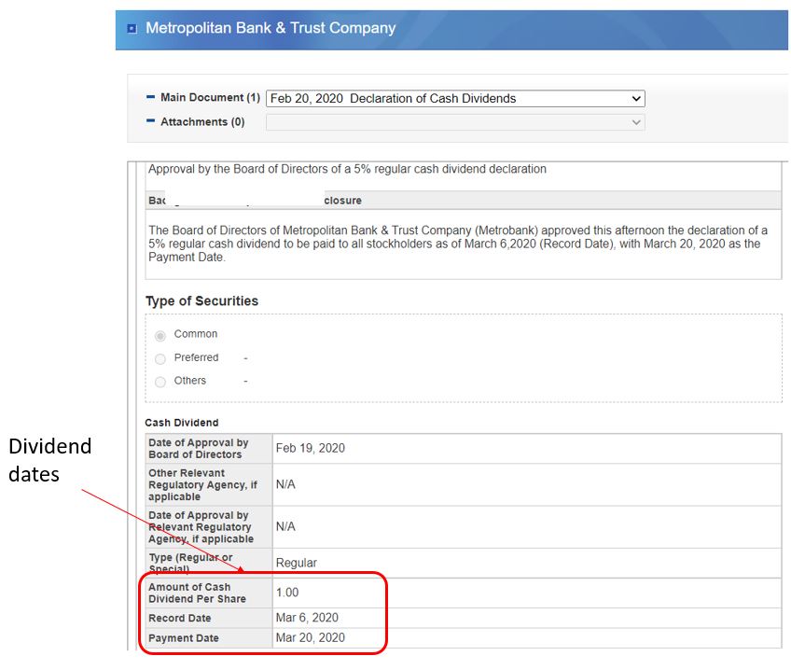Click the Board of Directors disclosure paragraph
This screenshot has height=670, width=791.
tap(458, 244)
